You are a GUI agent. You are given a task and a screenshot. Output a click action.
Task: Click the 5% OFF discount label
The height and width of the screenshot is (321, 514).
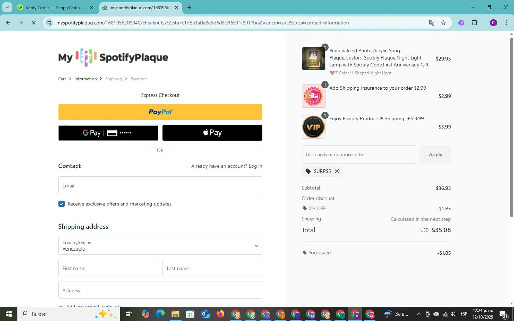(x=317, y=208)
